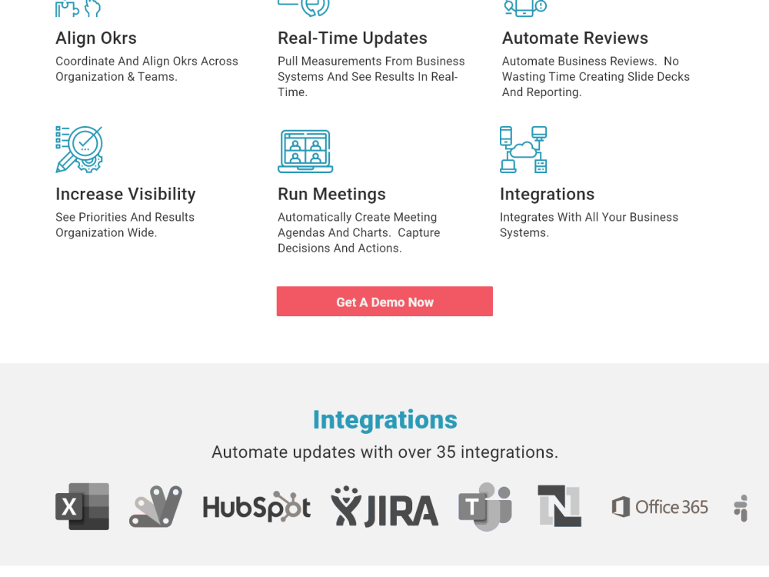
Task: Click the Office 365 logo
Action: point(660,507)
